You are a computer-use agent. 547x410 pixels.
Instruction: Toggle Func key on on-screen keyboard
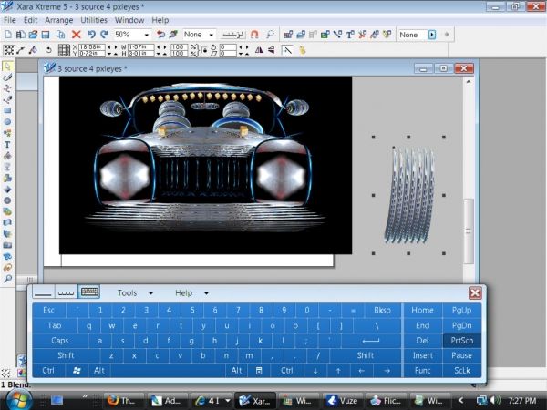(x=422, y=371)
